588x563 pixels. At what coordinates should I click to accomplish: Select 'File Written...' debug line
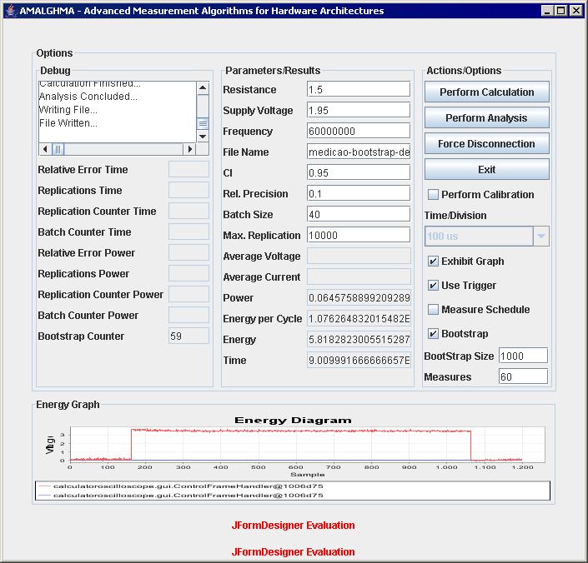(x=68, y=122)
